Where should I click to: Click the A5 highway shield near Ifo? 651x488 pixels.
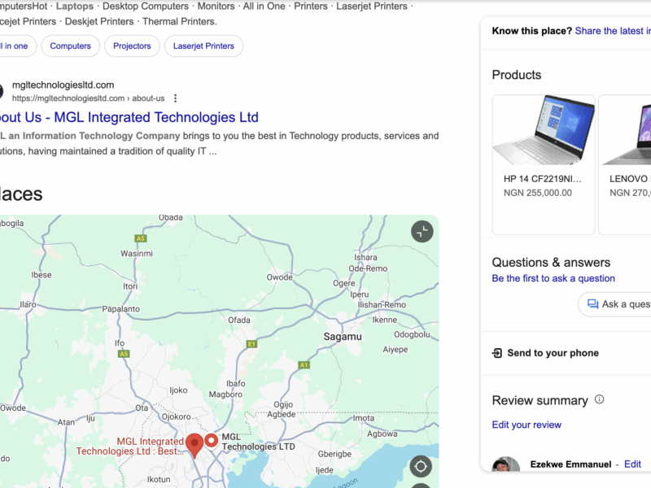click(124, 354)
